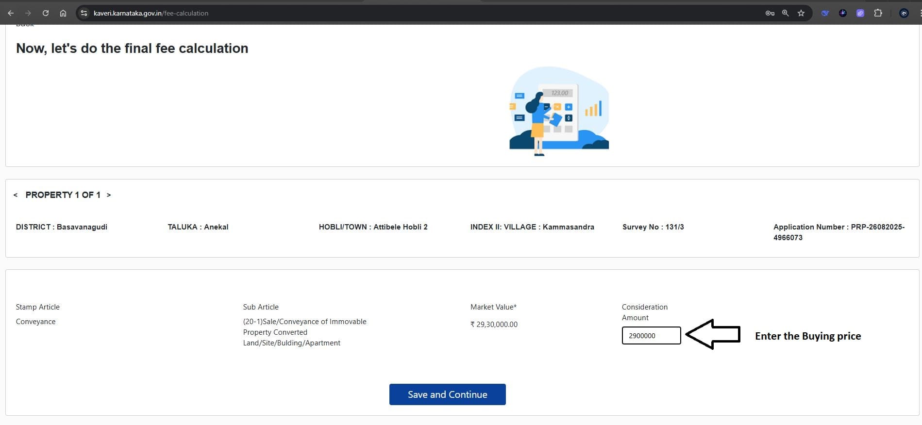
Task: Go to previous property using left chevron
Action: point(16,195)
